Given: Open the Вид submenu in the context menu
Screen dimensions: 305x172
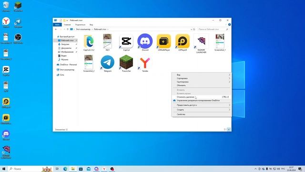Looking at the screenshot, I should (202, 75).
